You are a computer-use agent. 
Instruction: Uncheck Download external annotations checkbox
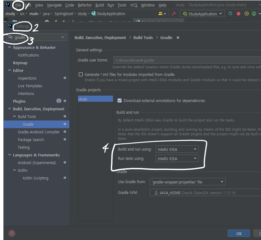(120, 100)
